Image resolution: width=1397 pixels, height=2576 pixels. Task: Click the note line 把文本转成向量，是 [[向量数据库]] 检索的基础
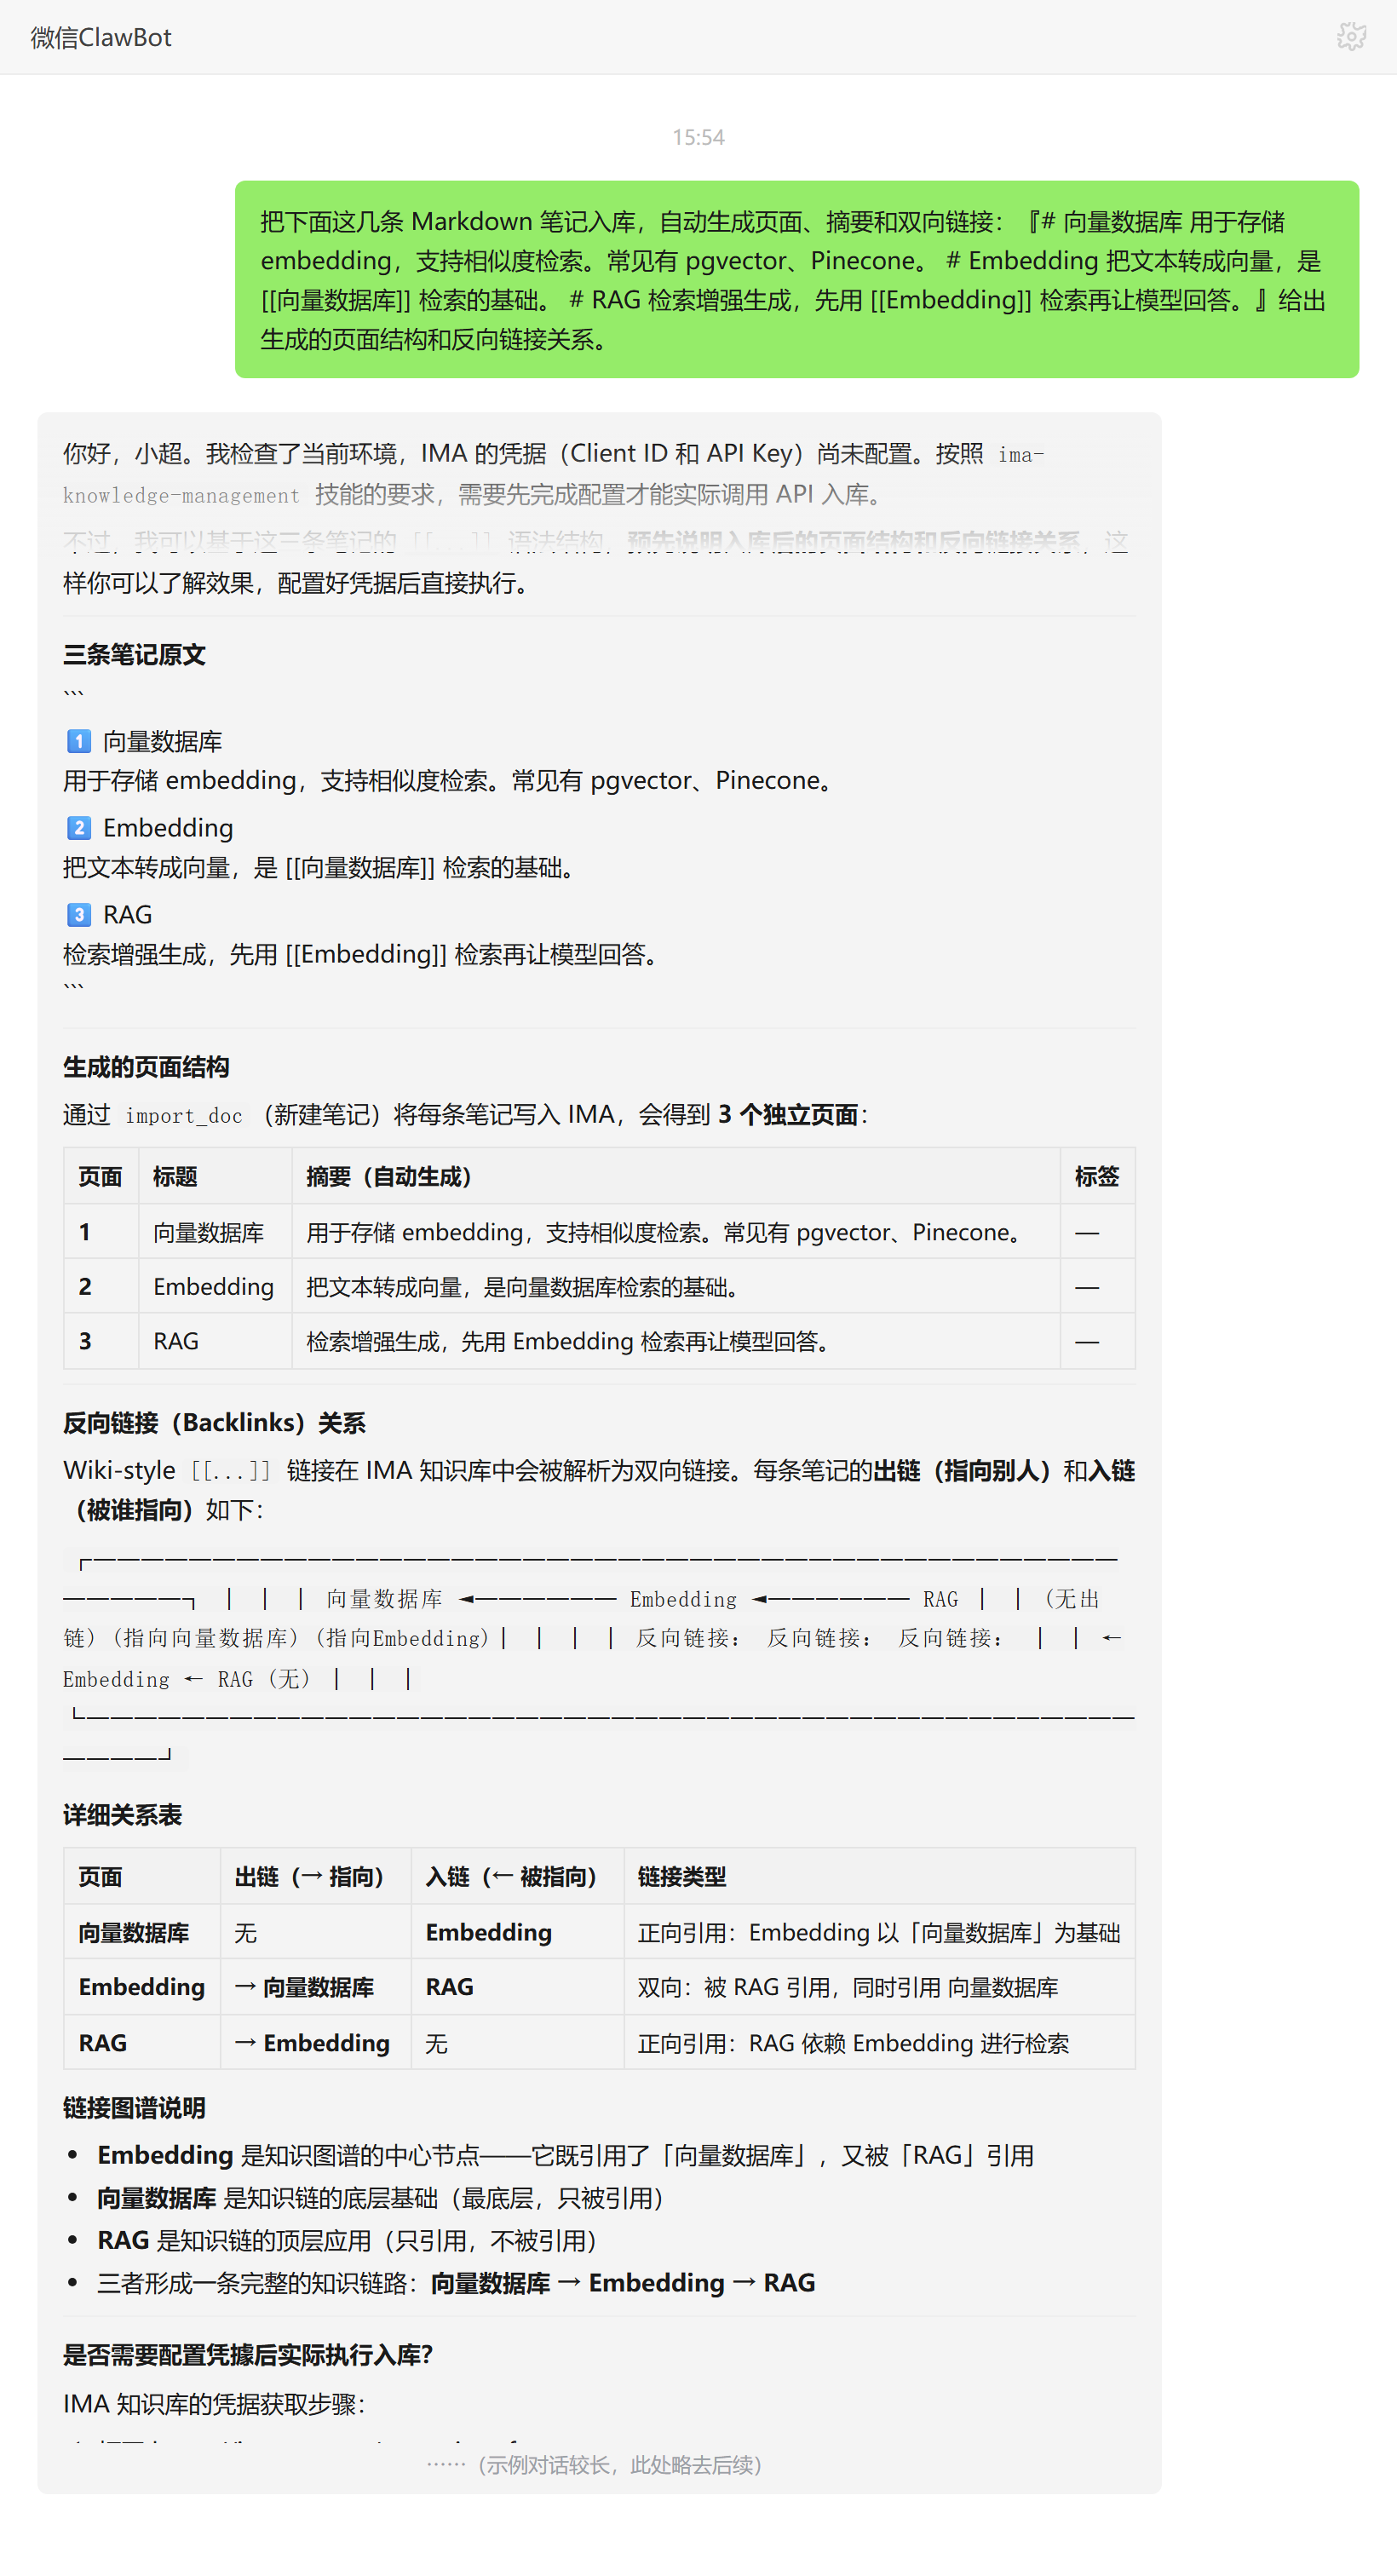(321, 868)
